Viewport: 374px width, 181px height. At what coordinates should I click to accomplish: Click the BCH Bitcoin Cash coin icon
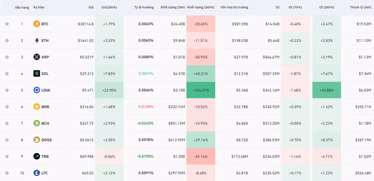[36, 124]
